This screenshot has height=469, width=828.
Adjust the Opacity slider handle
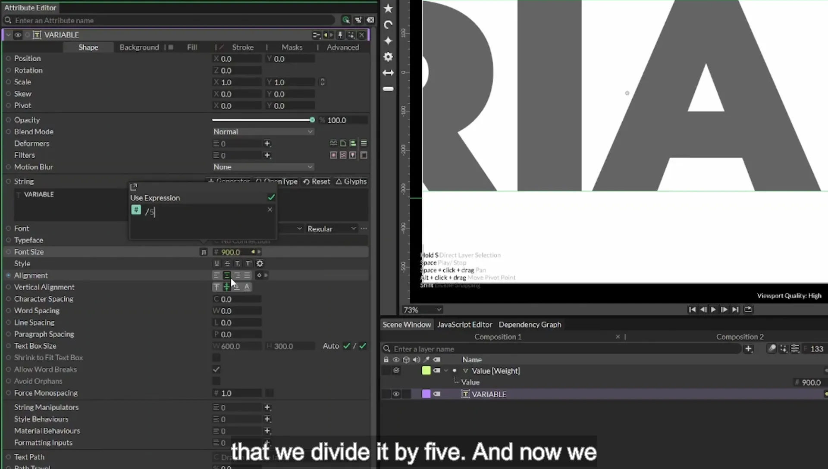(312, 120)
